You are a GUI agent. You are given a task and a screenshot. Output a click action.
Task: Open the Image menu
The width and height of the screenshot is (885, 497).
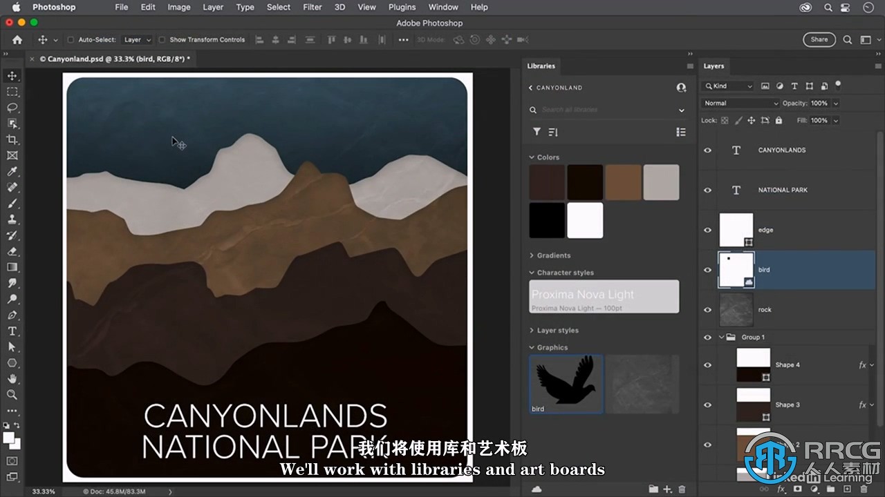pyautogui.click(x=179, y=7)
